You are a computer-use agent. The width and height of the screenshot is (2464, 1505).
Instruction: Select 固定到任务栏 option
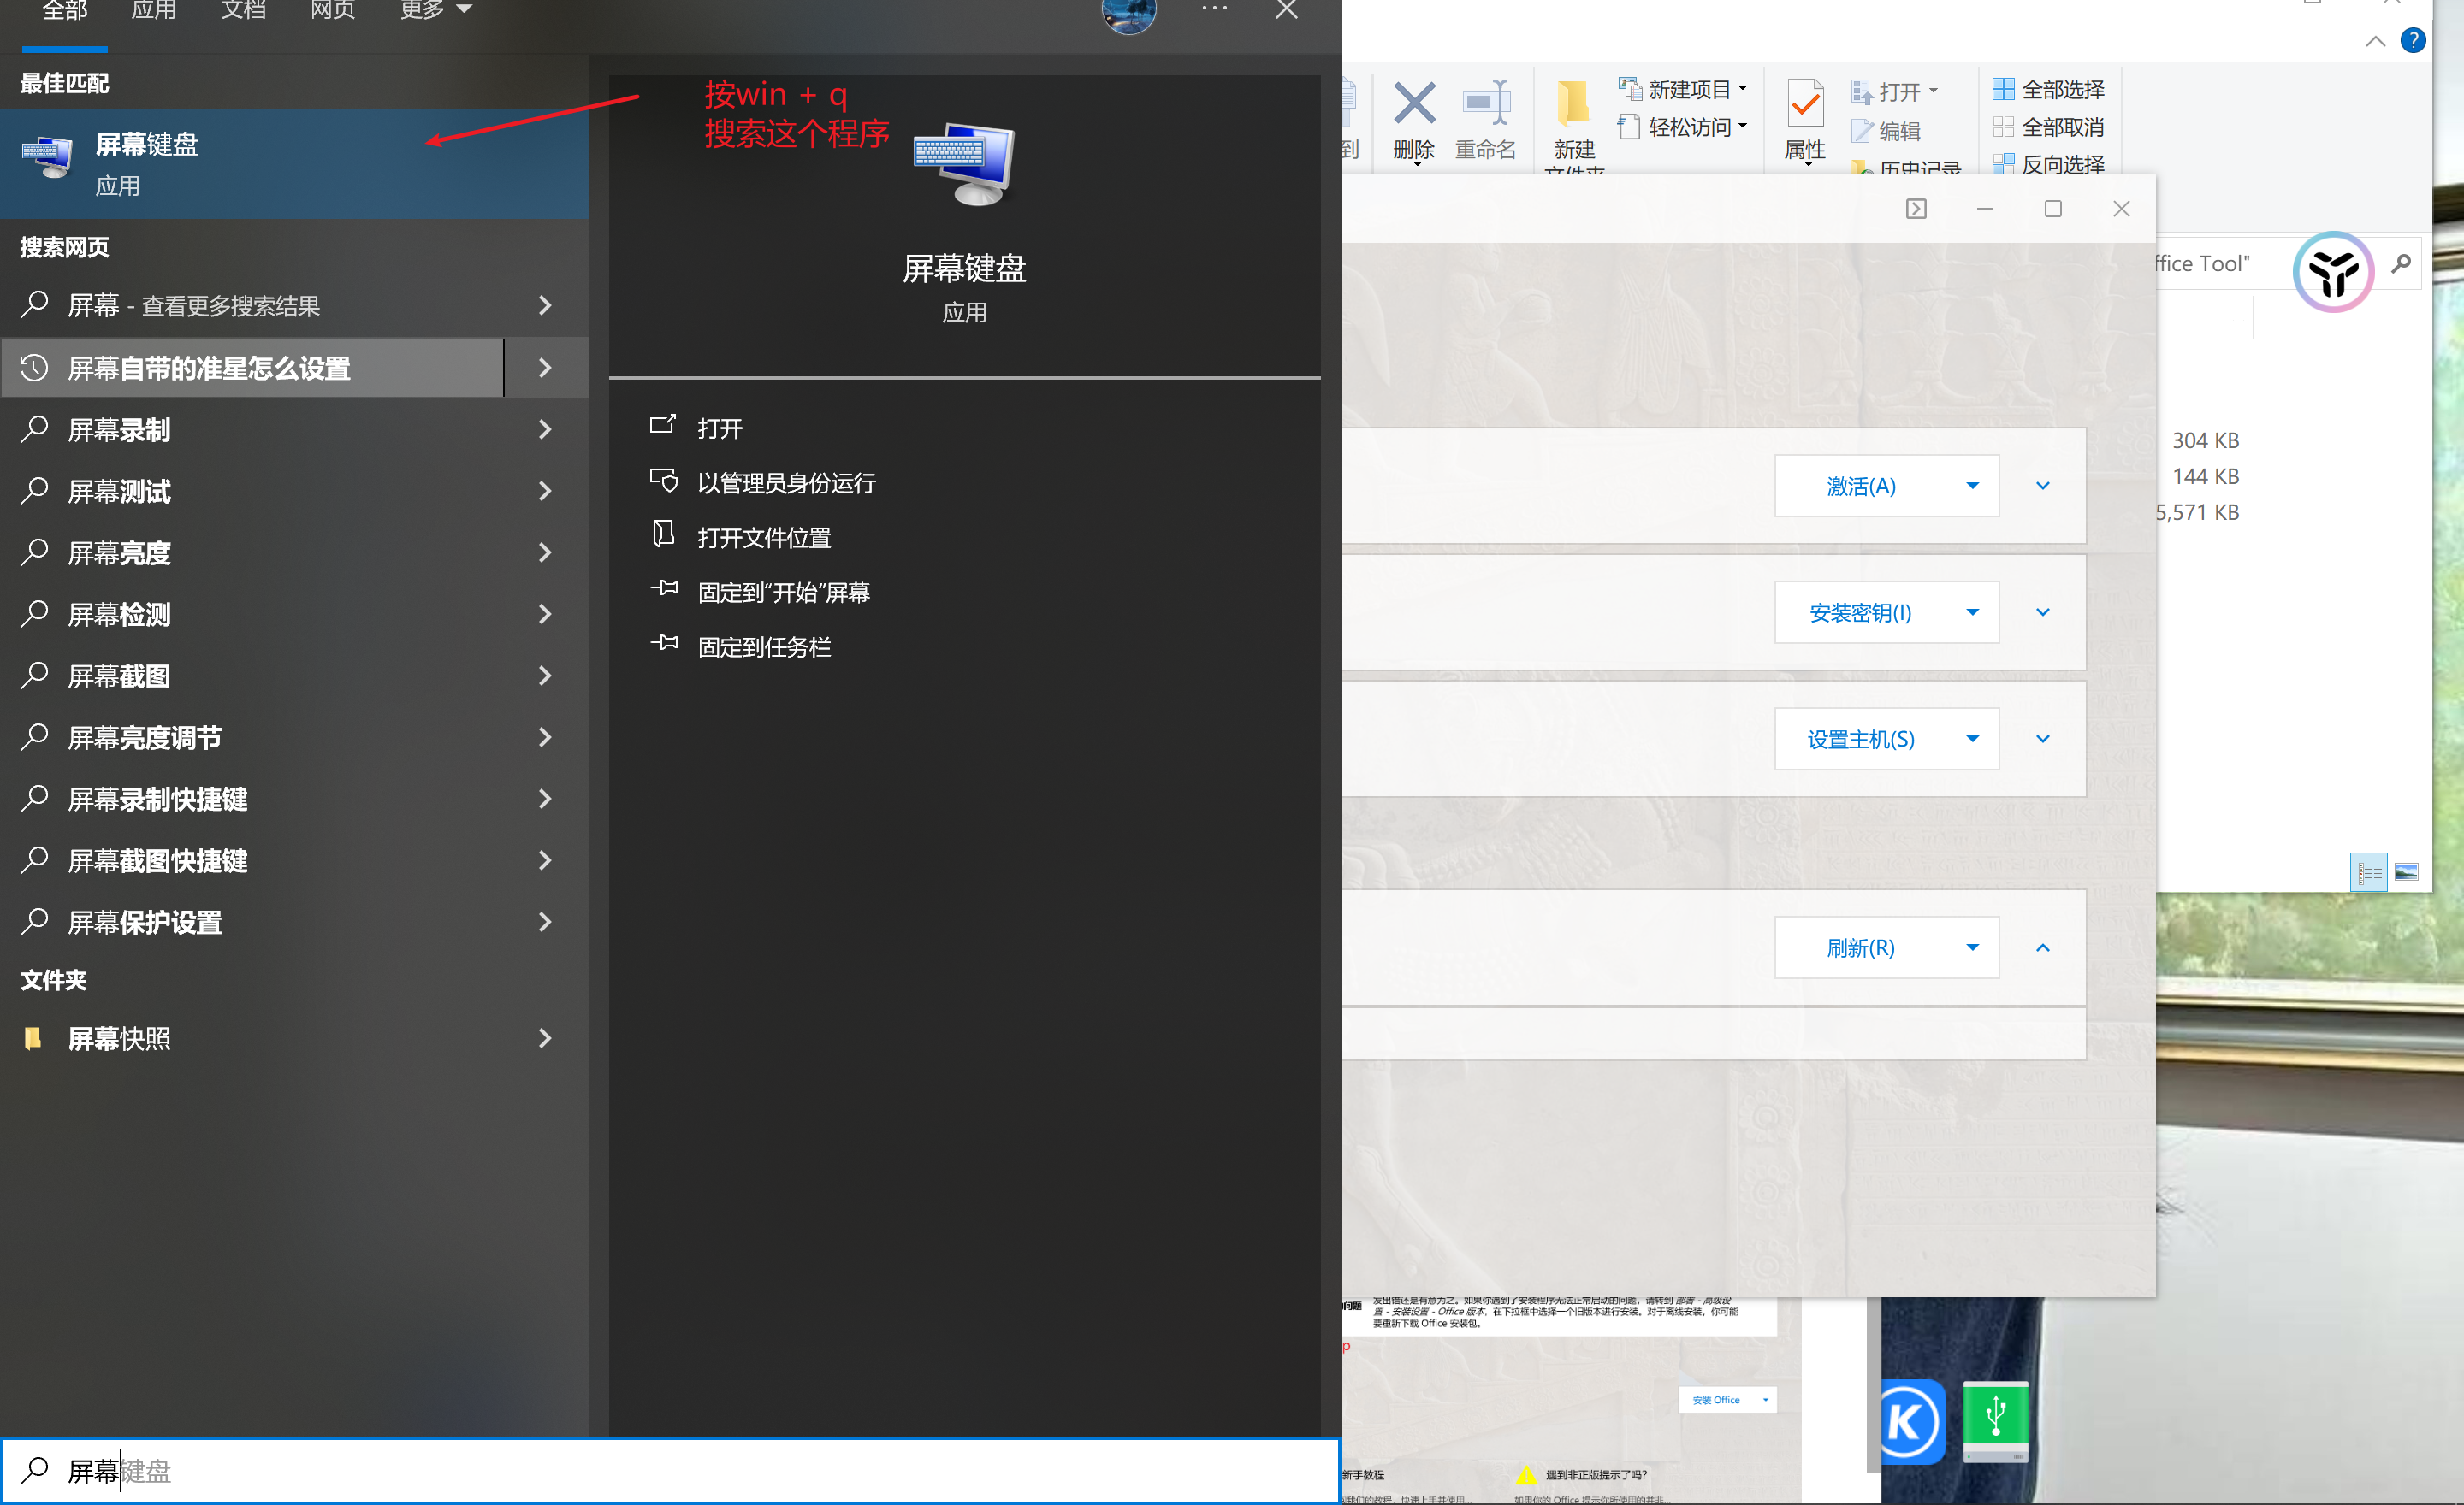click(x=764, y=647)
